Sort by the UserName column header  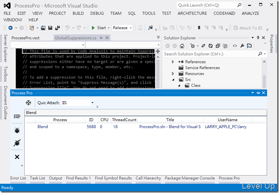[x=227, y=120]
